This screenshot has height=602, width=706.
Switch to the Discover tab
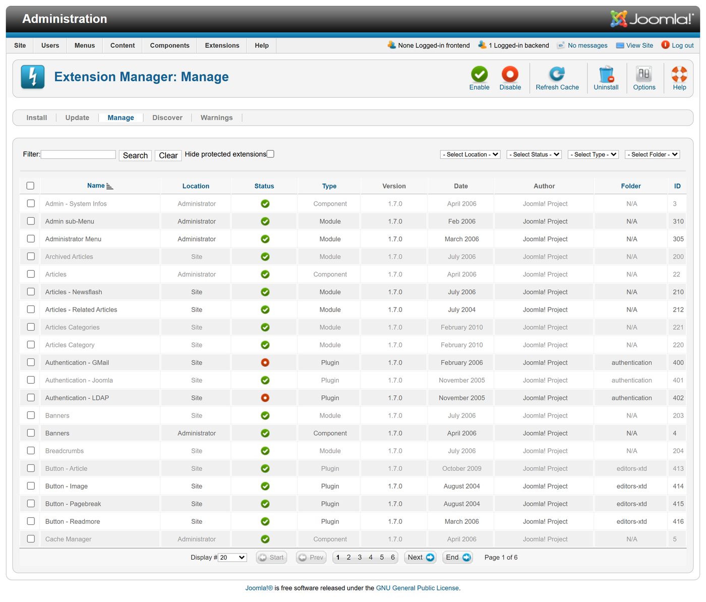pos(167,117)
